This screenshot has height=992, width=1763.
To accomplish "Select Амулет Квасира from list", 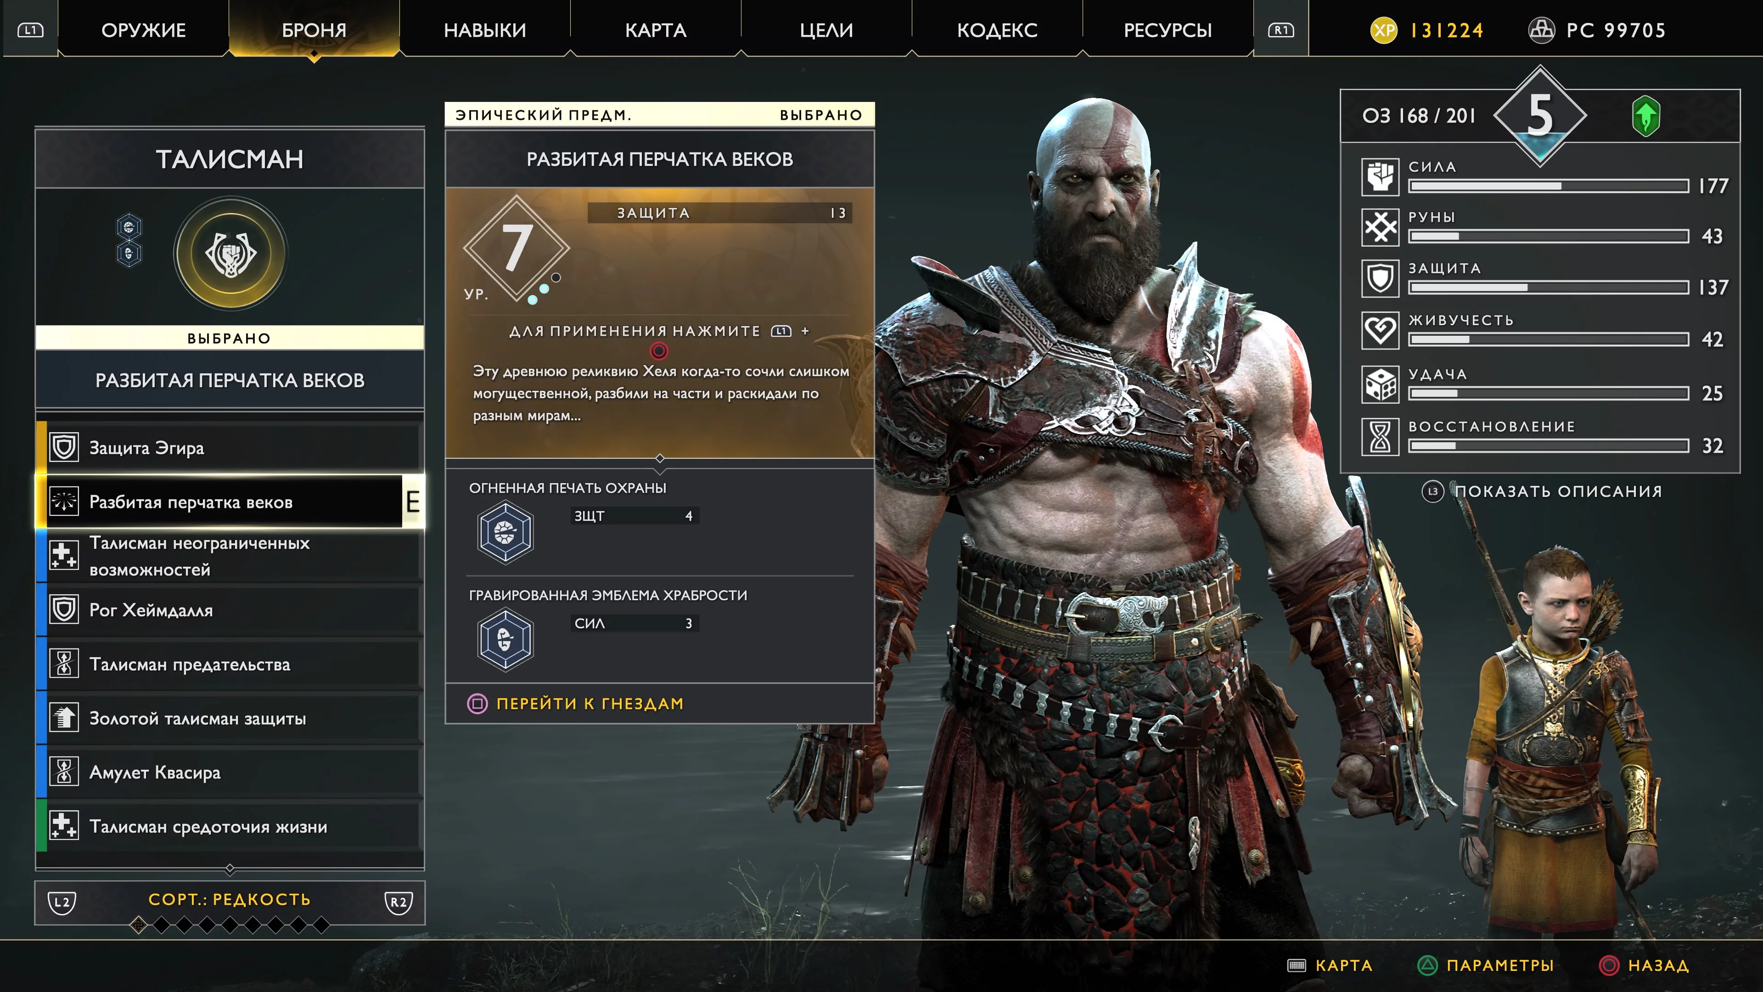I will click(230, 772).
